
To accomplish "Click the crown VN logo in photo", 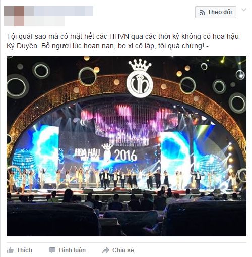I will pyautogui.click(x=140, y=78).
